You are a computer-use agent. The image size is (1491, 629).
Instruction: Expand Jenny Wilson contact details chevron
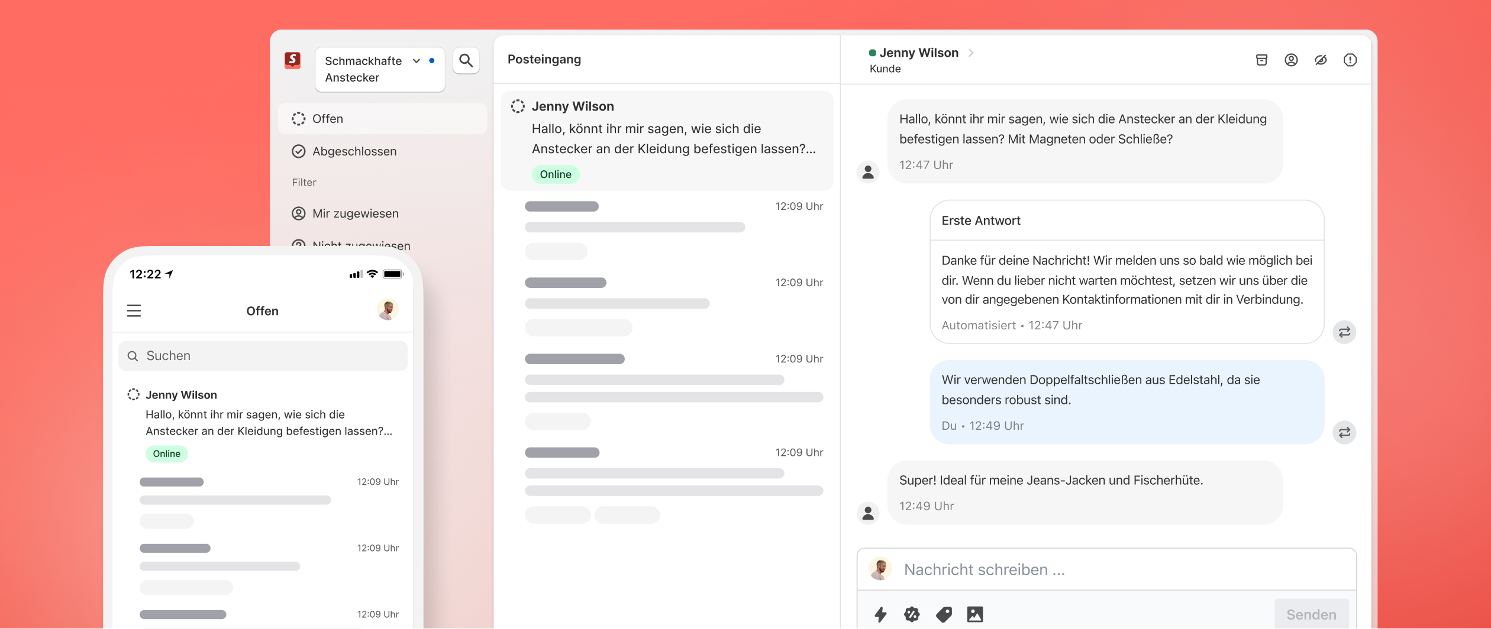(971, 53)
